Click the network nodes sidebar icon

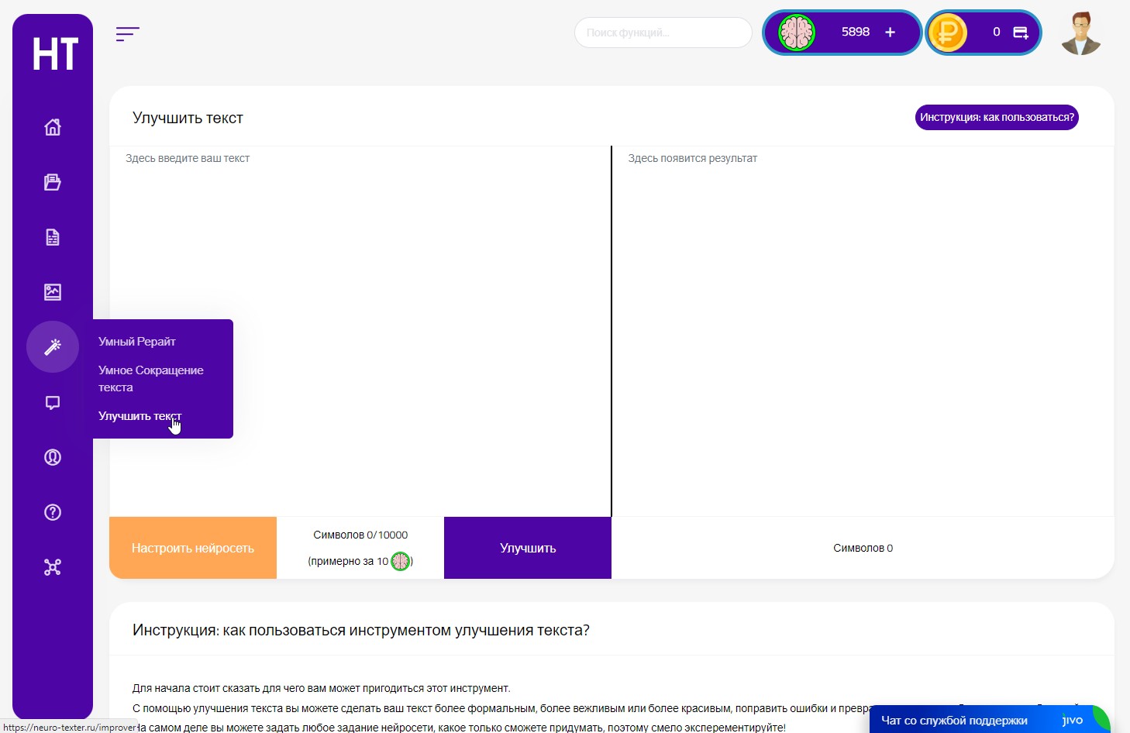[53, 567]
